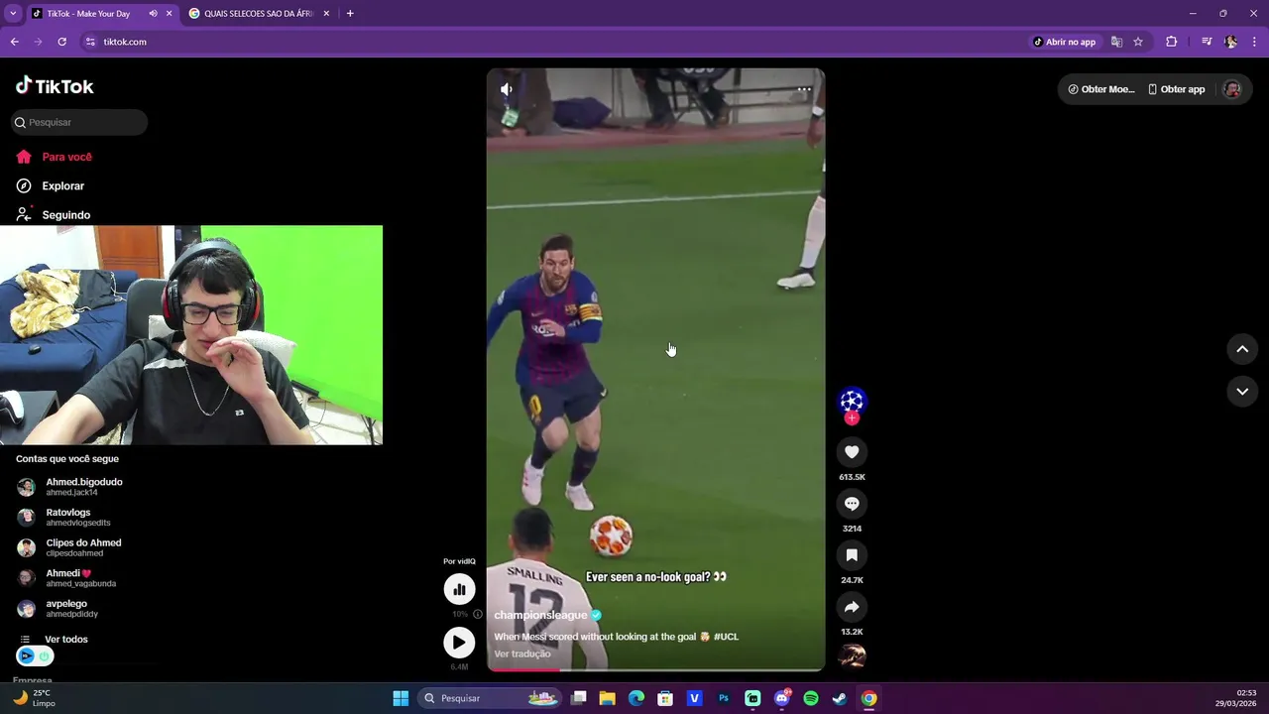Click the #UCL hashtag in the caption
This screenshot has width=1269, height=714.
click(726, 637)
